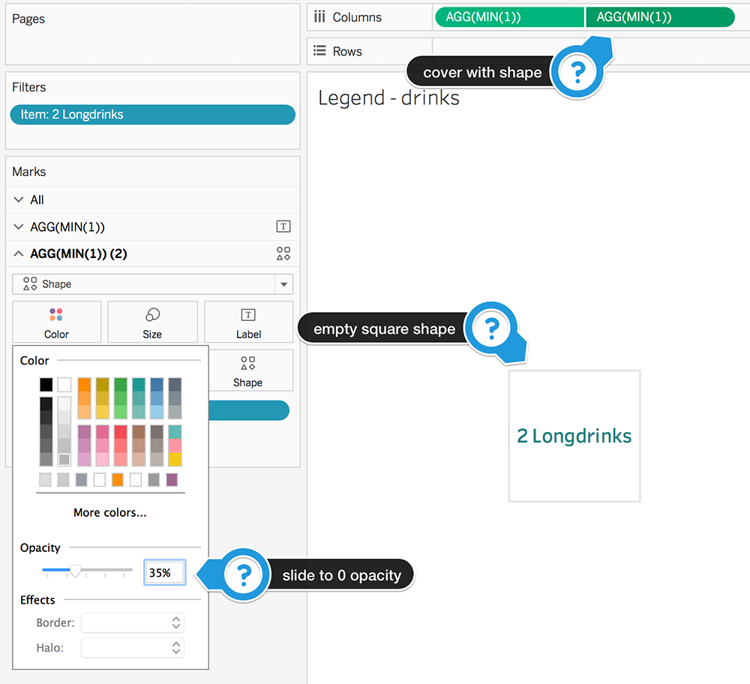Image resolution: width=750 pixels, height=684 pixels.
Task: Click the shape mark icon beside AGG(MIN(1)) (2)
Action: [x=283, y=253]
